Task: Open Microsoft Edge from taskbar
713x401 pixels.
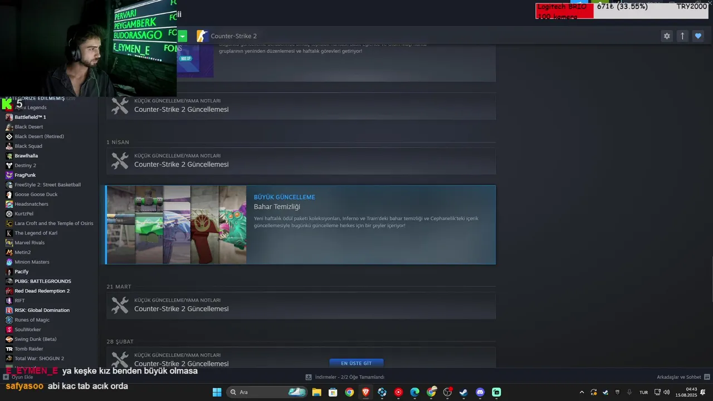Action: pos(414,392)
